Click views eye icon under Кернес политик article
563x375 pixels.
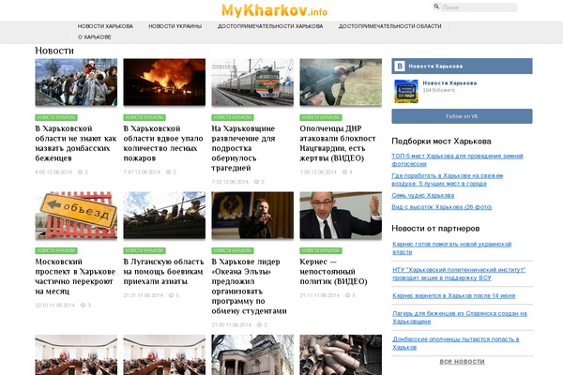click(x=347, y=295)
